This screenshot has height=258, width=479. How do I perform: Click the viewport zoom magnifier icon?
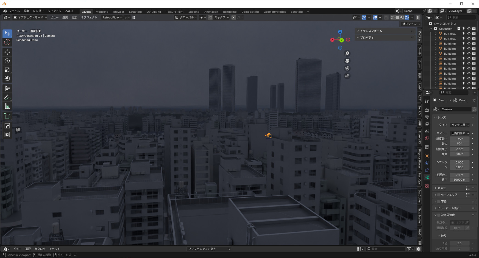[x=347, y=54]
